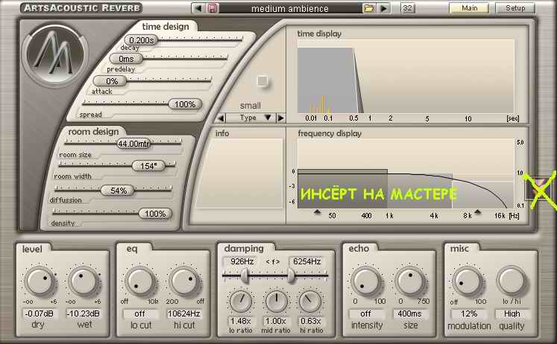Open preset folder icon
The image size is (557, 344).
pos(369,8)
